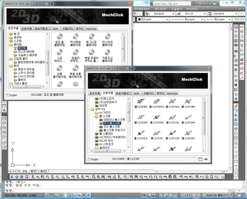
Task: Open the star Favorites icon in InfoCenter
Action: [x=210, y=3]
